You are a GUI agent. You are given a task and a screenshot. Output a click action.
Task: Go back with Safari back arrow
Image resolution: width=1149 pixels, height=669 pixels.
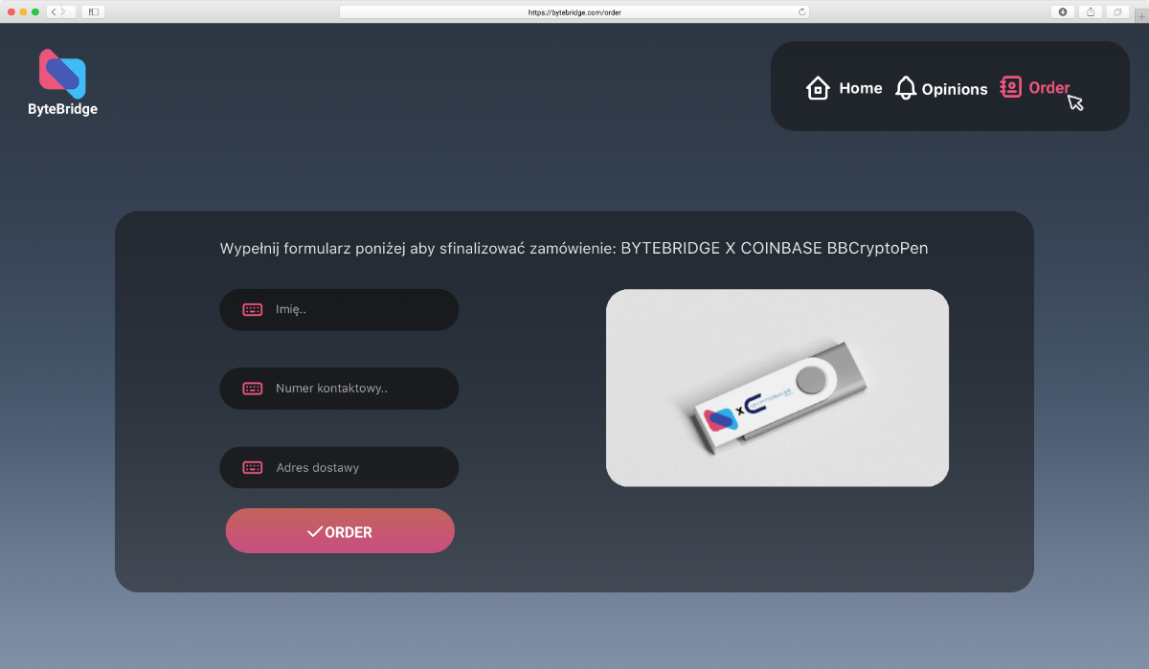54,11
